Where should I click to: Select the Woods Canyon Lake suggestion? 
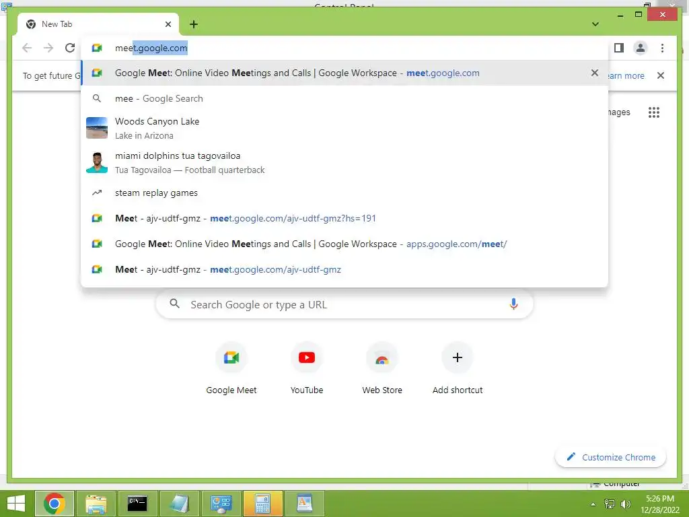(344, 128)
